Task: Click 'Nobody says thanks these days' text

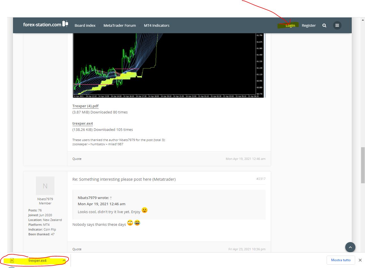Action: (x=99, y=225)
